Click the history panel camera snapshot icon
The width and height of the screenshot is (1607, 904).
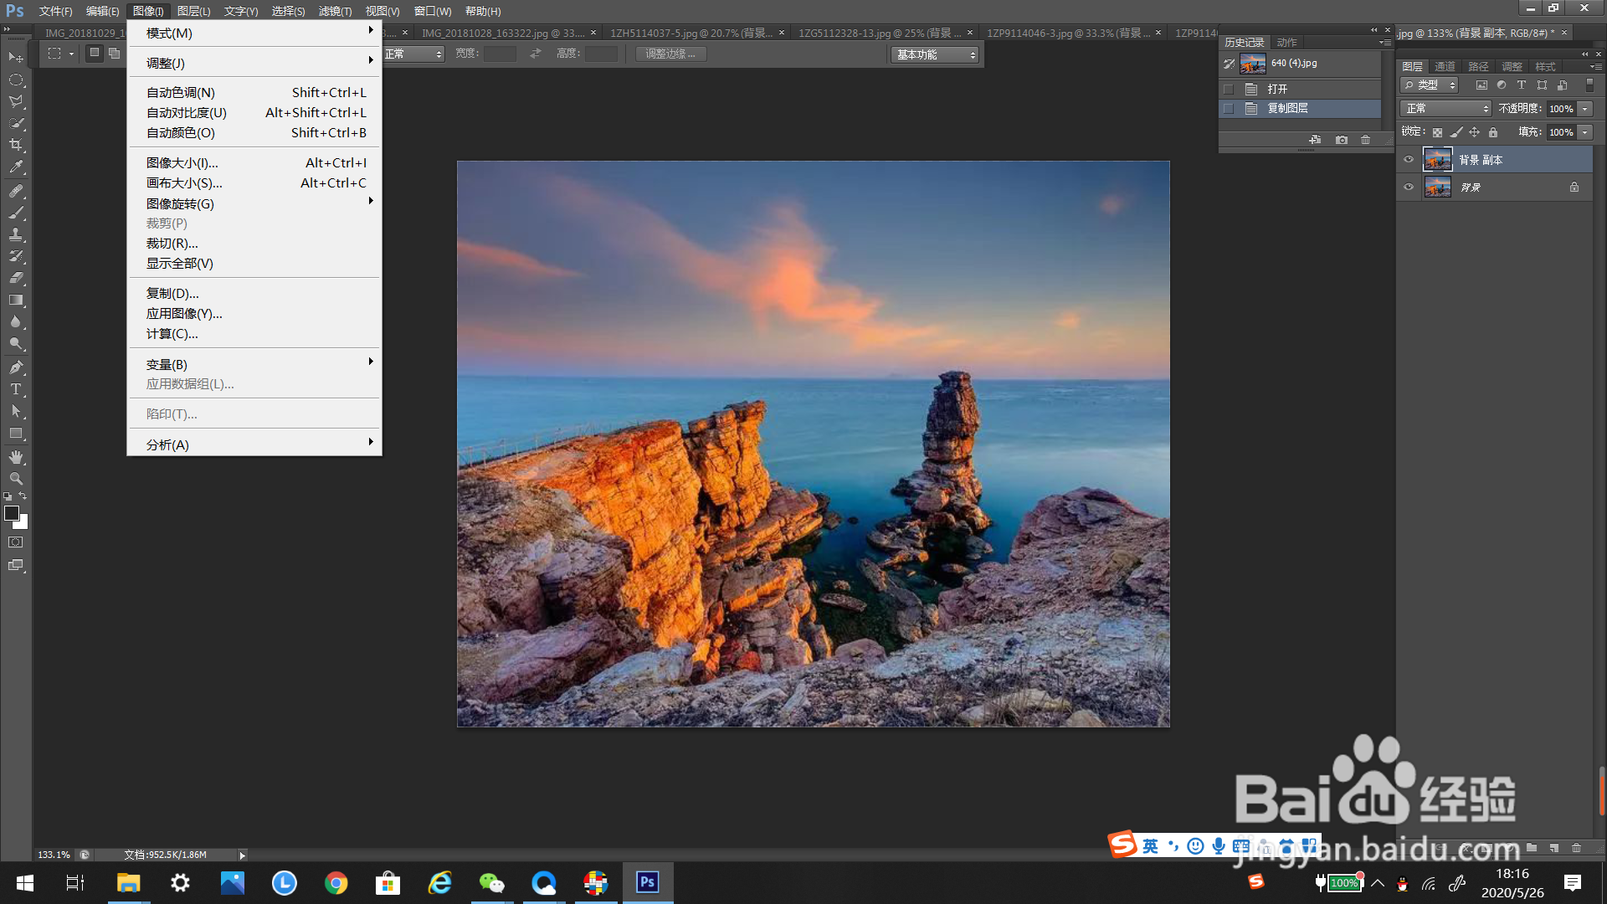pos(1342,140)
